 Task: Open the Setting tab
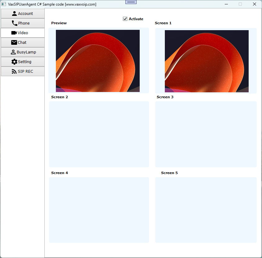click(x=23, y=62)
